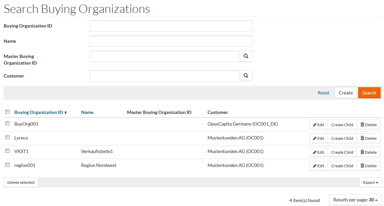Check the Lyreco row checkbox

(8, 137)
